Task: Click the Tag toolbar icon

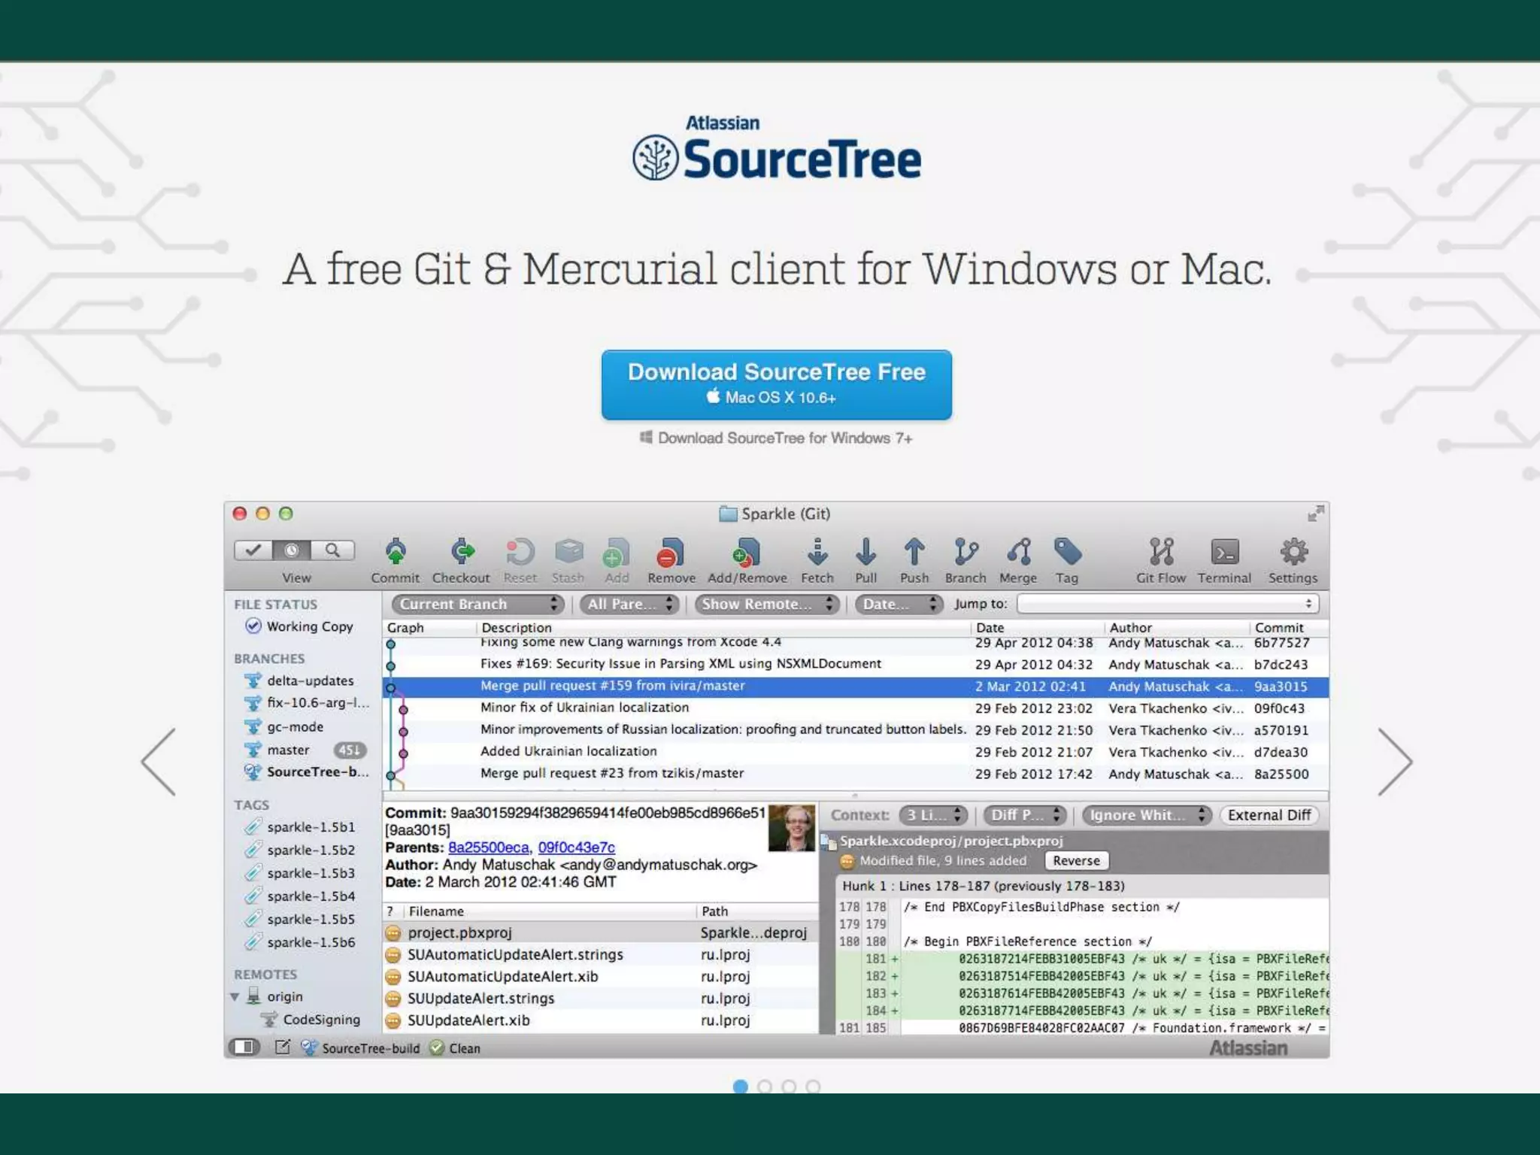Action: tap(1067, 553)
